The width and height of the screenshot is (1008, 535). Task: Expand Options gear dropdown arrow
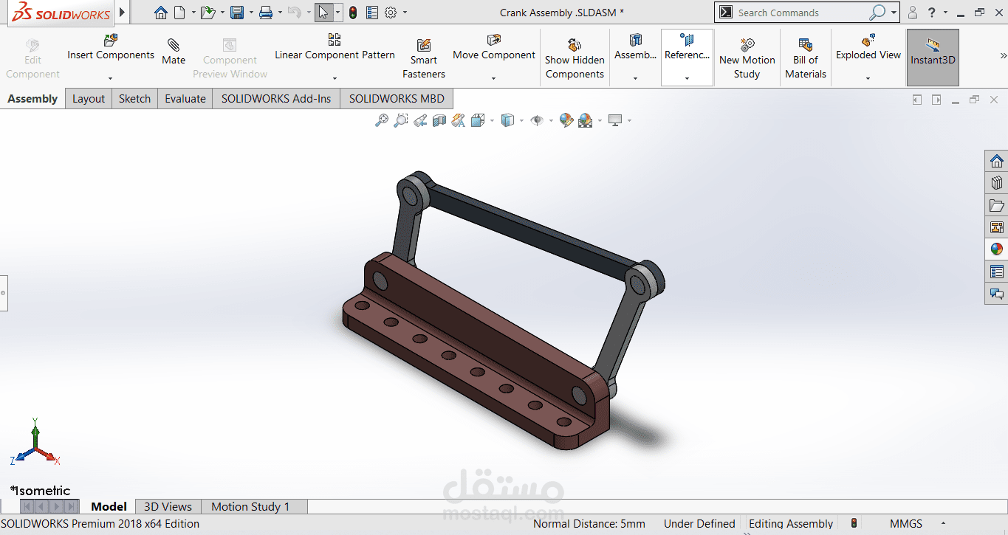[x=405, y=13]
